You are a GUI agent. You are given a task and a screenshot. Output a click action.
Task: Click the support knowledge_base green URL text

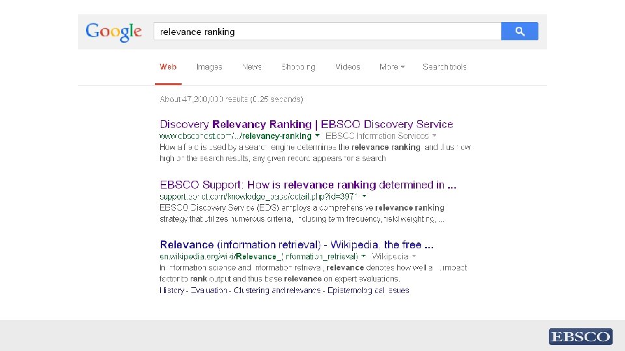click(258, 196)
